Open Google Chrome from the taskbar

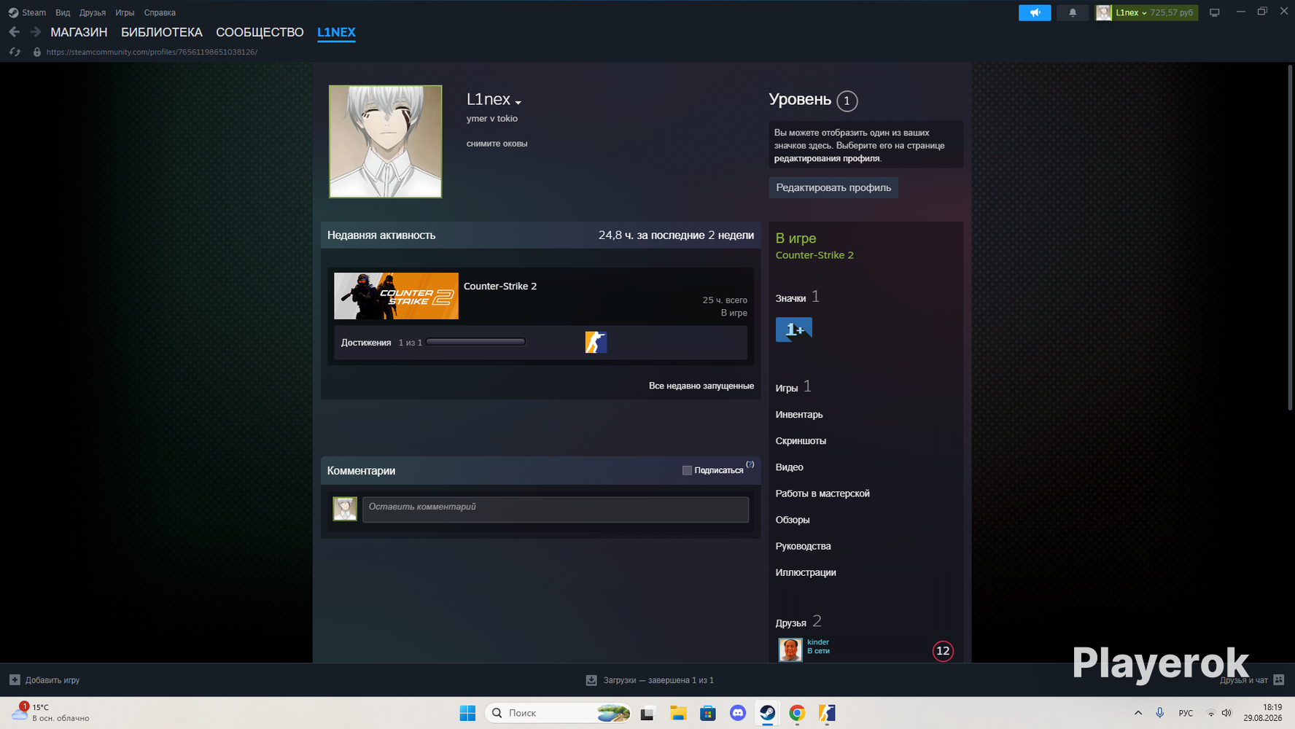797,713
